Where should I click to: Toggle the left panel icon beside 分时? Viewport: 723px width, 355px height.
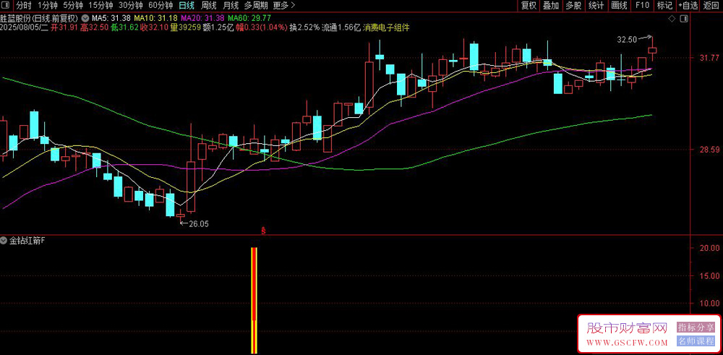6,6
